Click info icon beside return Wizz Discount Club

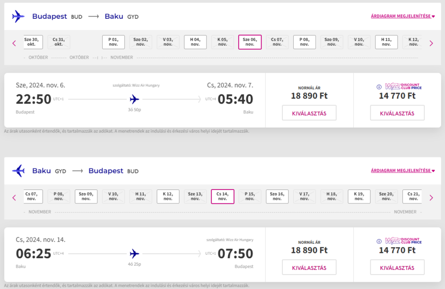pos(379,241)
